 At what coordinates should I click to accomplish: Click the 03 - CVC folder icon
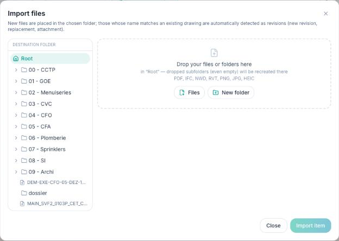point(24,104)
